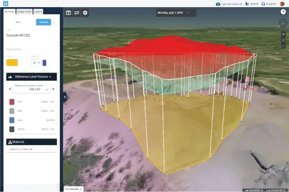Collapse the left side panel arrow
This screenshot has width=289, height=192.
pos(64,97)
